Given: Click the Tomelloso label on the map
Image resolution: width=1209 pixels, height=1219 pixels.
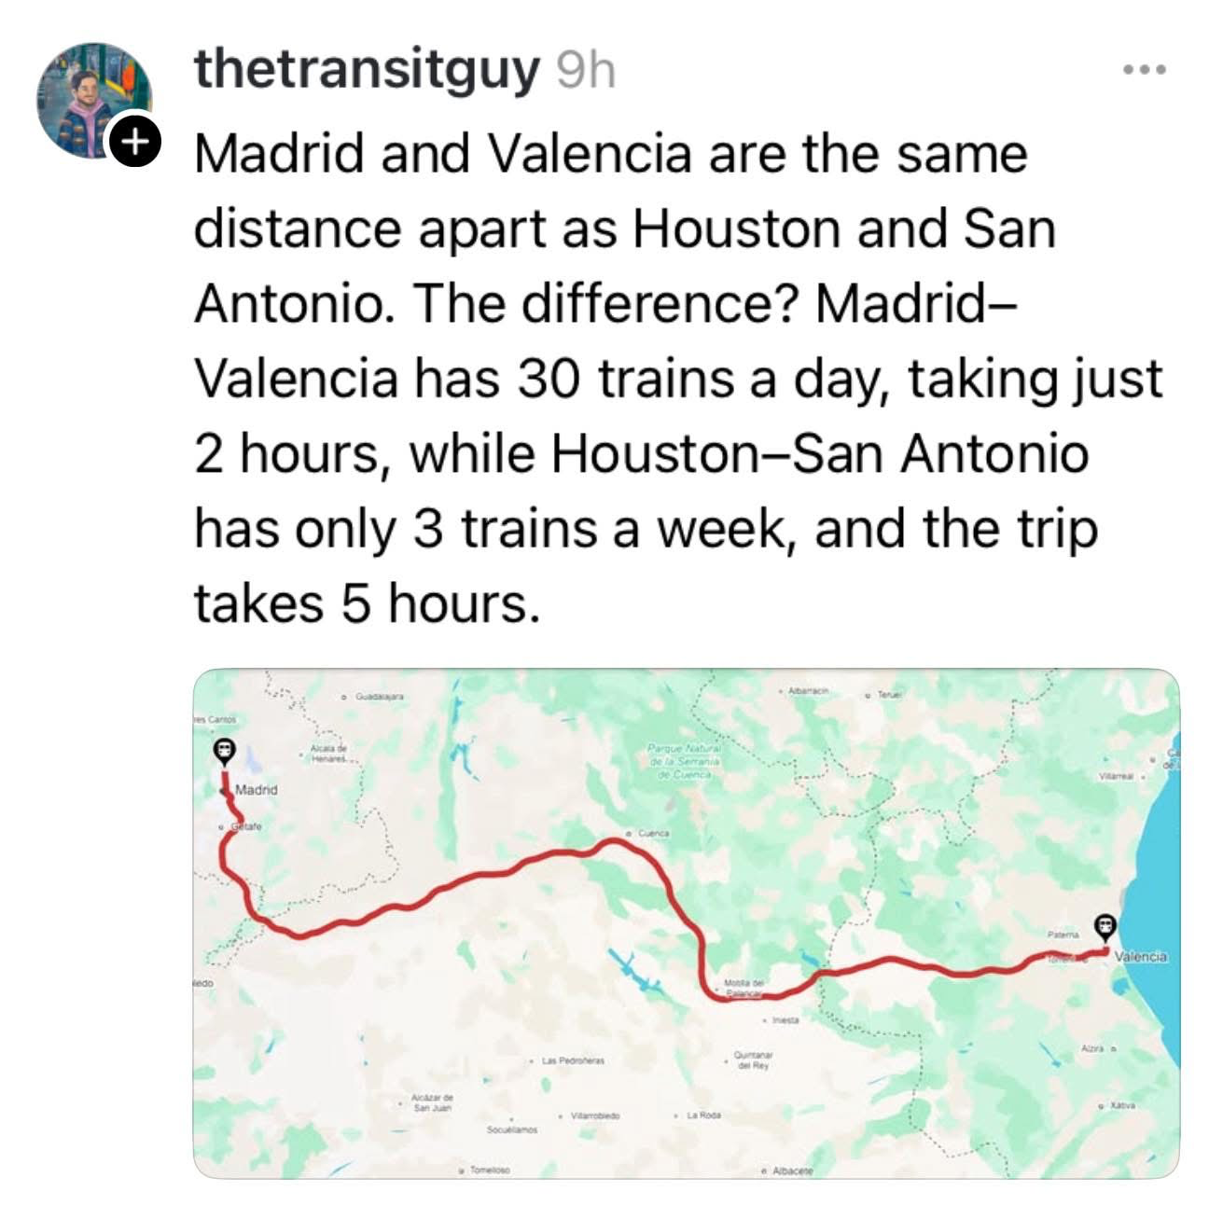Looking at the screenshot, I should (488, 1170).
